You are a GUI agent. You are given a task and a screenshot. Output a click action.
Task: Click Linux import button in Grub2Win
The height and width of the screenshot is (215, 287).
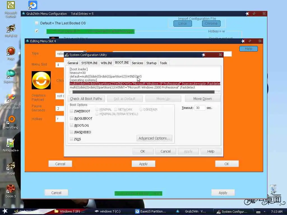[x=183, y=24]
